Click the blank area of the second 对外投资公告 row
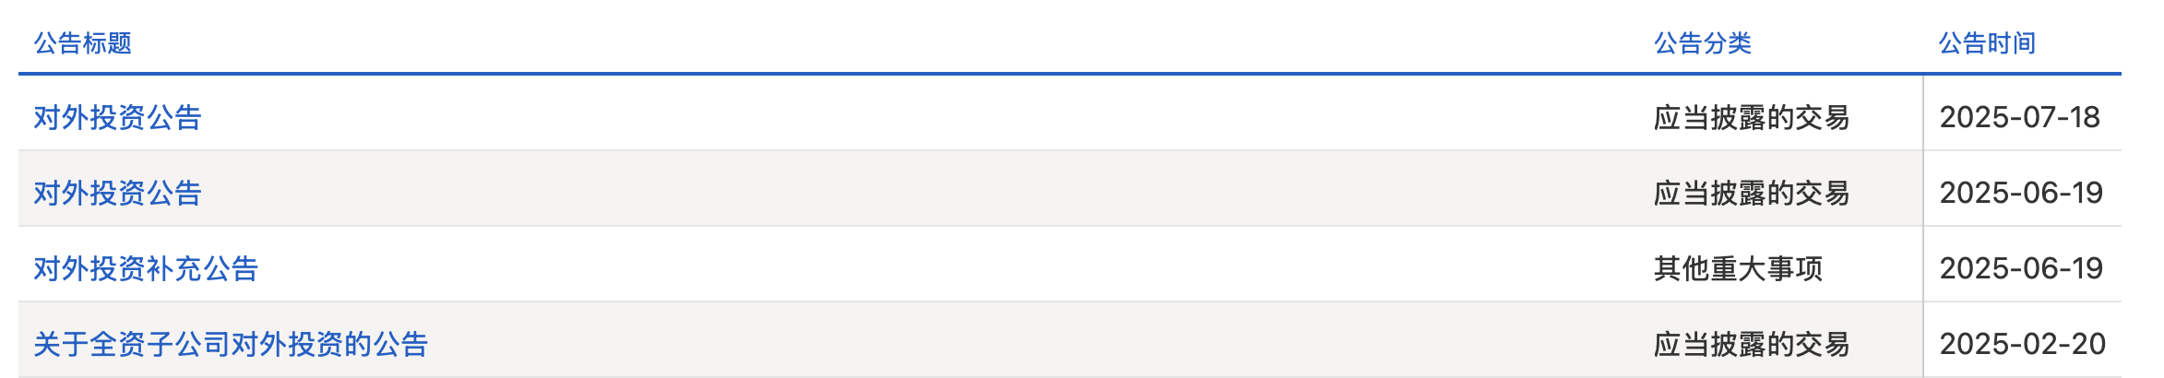The width and height of the screenshot is (2164, 378). pyautogui.click(x=922, y=193)
